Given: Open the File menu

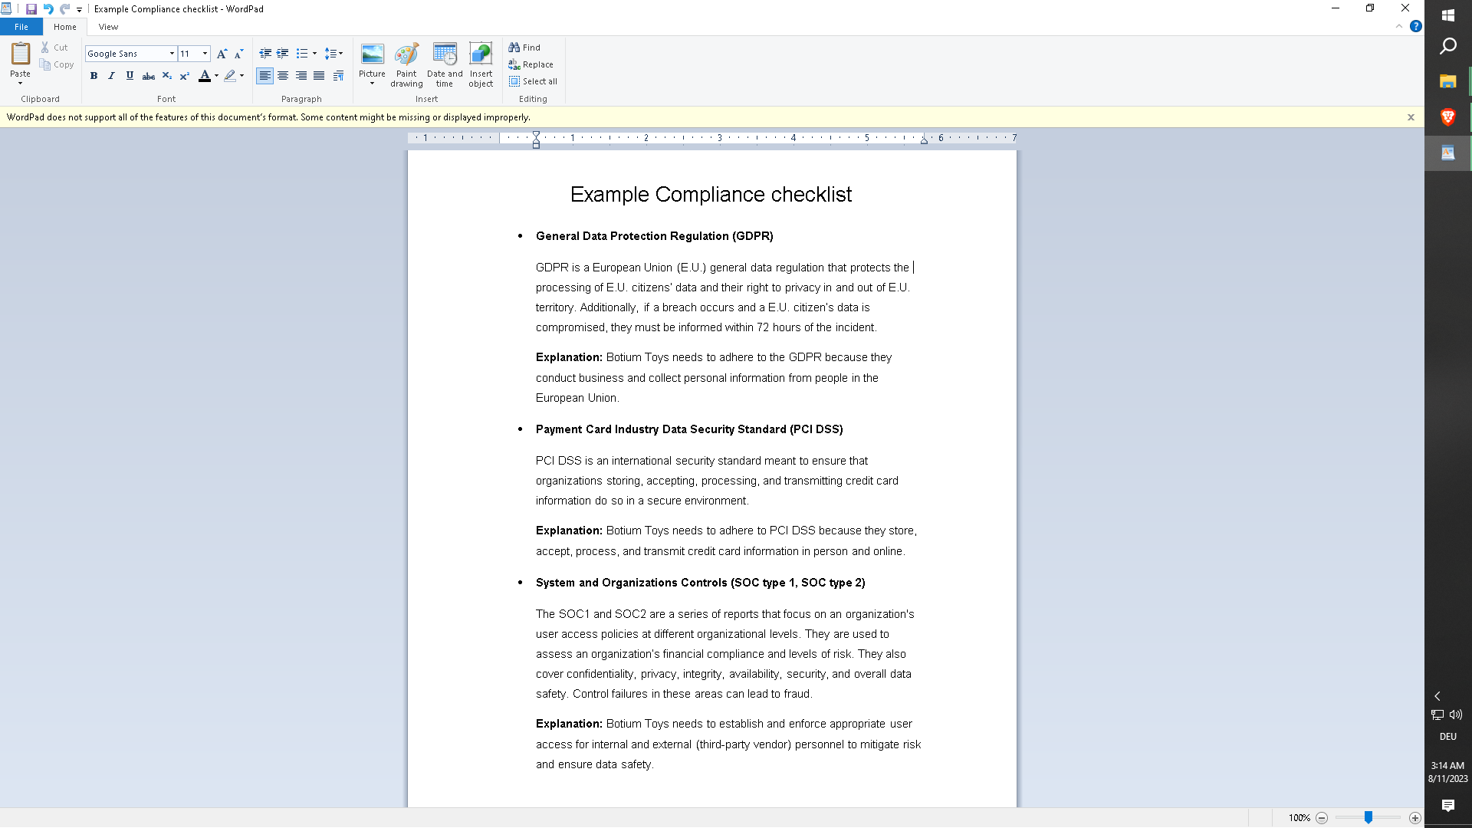Looking at the screenshot, I should point(21,27).
